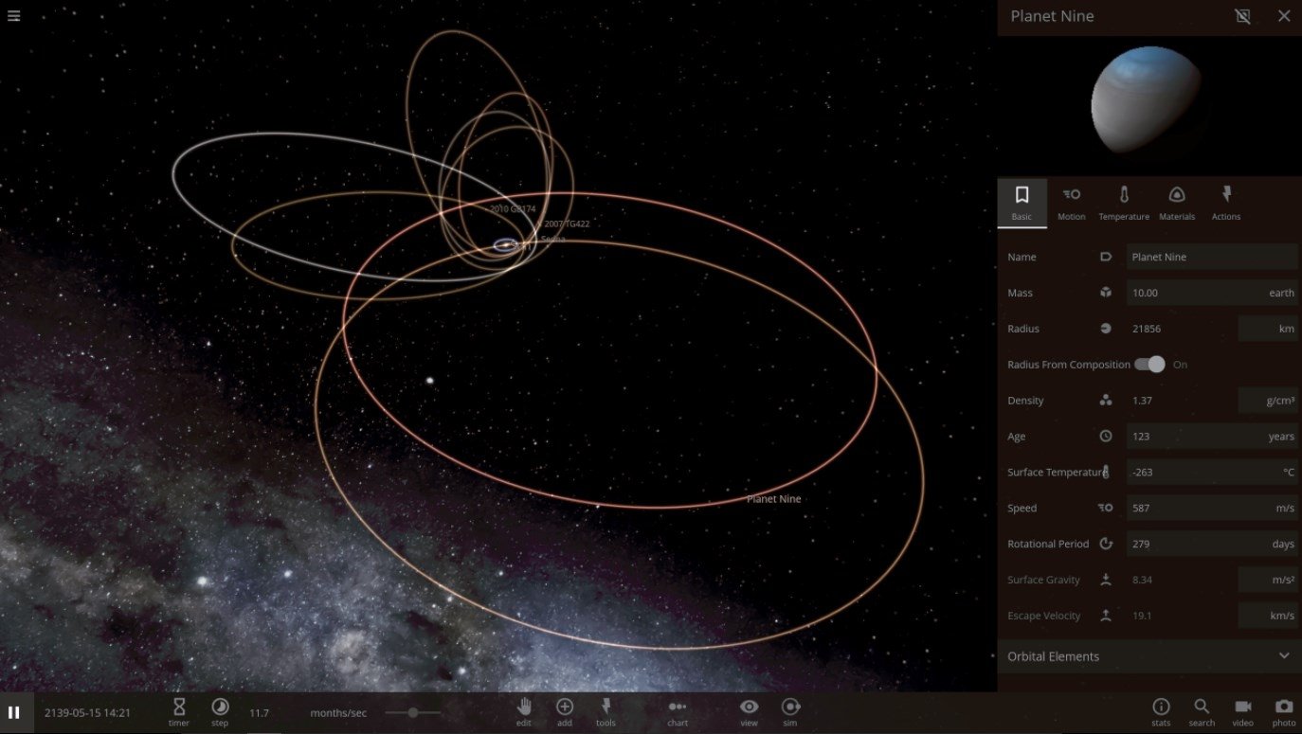Adjust the simulation speed slider
Viewport: 1302px width, 734px height.
[413, 712]
